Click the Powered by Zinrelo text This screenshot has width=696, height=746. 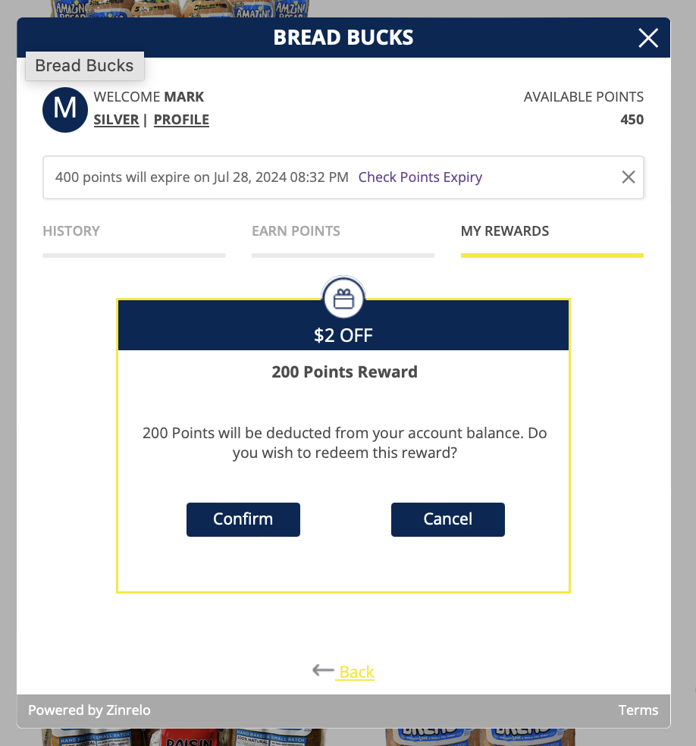coord(89,710)
